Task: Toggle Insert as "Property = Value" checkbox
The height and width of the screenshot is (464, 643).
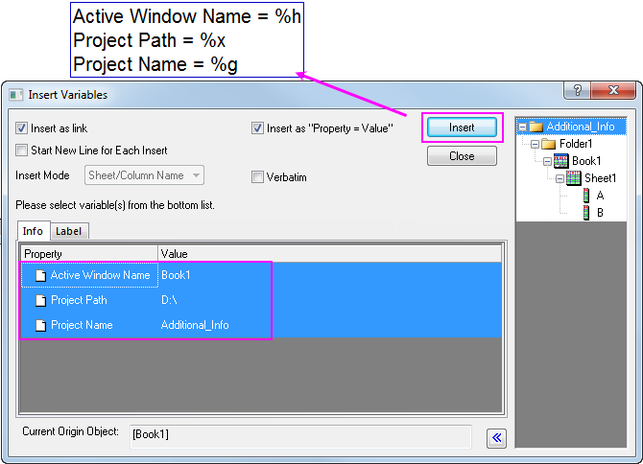Action: point(257,128)
